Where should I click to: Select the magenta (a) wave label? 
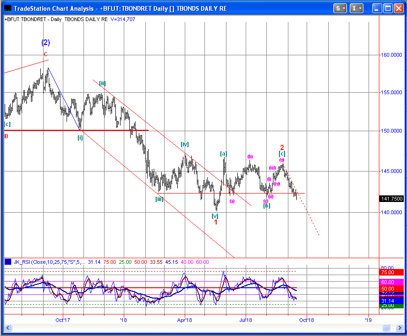(x=232, y=201)
